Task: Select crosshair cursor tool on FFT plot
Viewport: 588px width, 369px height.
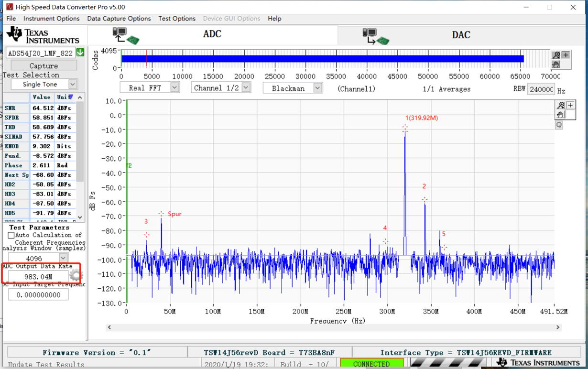Action: (x=570, y=105)
